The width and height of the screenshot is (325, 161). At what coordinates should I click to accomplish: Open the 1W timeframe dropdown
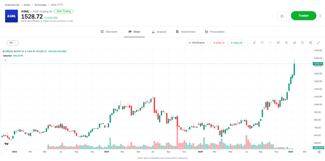tap(13, 43)
